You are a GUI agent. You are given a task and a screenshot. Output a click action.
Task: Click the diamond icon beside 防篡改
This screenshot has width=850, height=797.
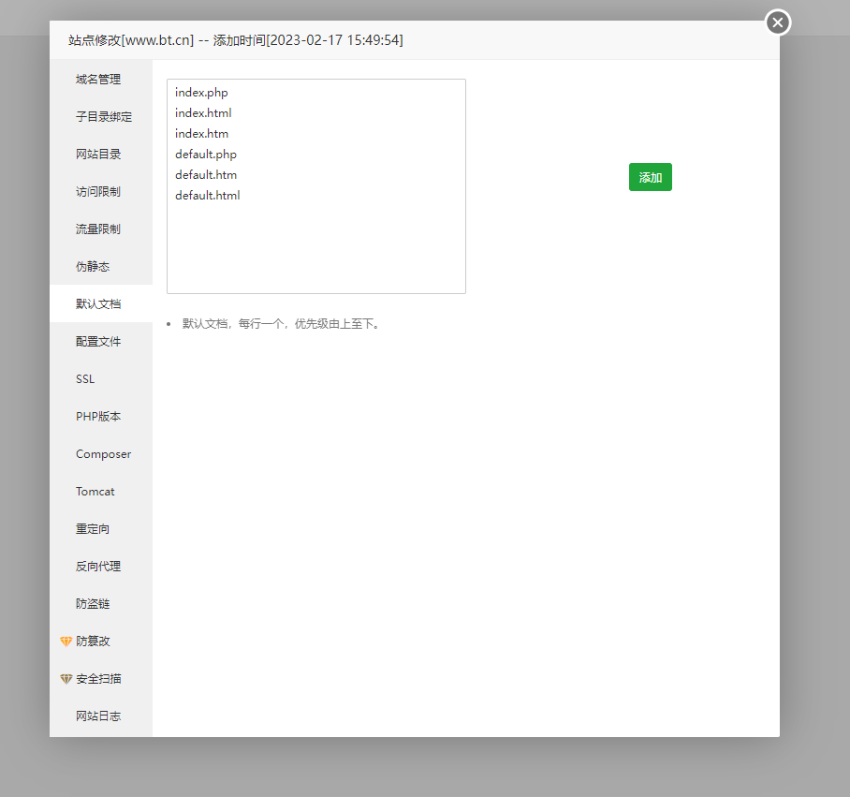click(x=66, y=642)
